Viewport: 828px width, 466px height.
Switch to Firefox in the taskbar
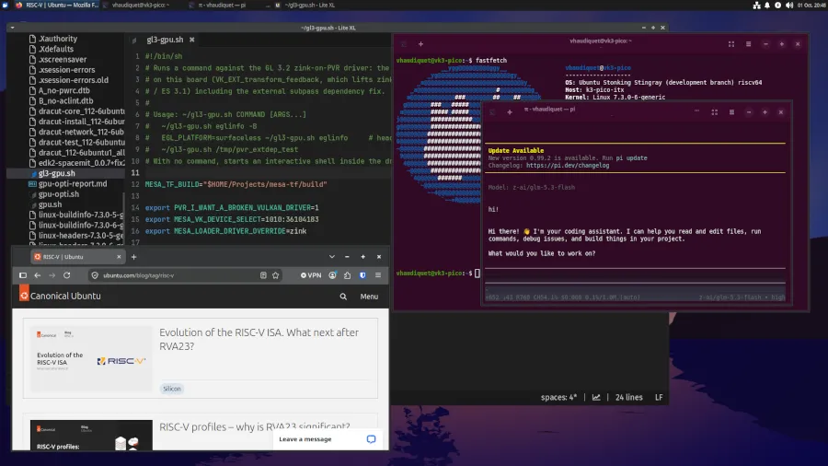(56, 5)
